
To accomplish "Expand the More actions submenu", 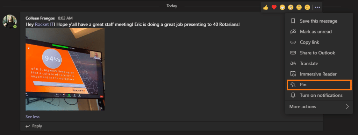I will click(319, 106).
